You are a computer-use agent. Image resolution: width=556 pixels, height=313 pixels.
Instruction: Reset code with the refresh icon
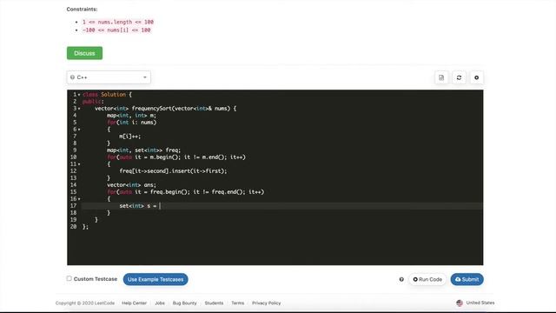coord(459,77)
